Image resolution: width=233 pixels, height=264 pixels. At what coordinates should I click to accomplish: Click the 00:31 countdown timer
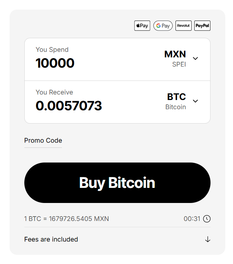pos(192,219)
